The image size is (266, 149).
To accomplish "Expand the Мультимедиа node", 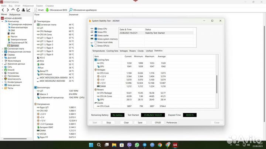I will (x=2, y=61).
